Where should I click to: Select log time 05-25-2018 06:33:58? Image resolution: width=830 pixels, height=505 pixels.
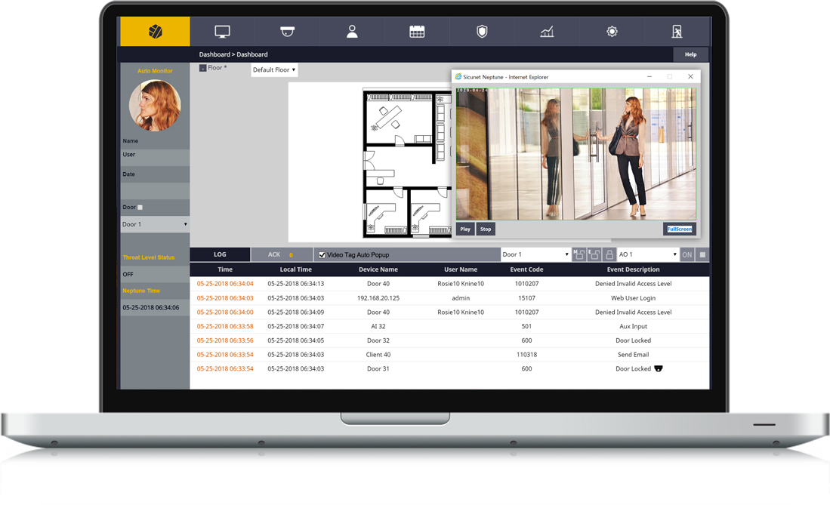pos(225,327)
